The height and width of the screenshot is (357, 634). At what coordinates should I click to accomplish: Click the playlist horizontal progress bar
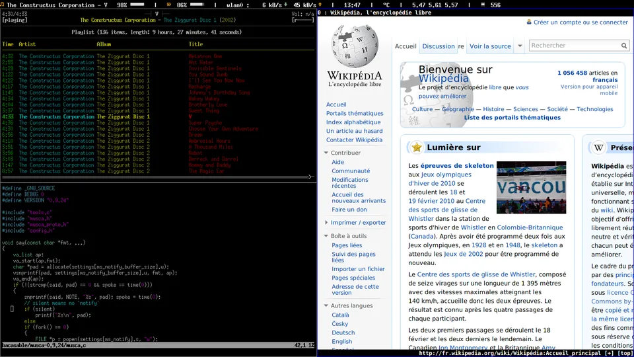158,177
